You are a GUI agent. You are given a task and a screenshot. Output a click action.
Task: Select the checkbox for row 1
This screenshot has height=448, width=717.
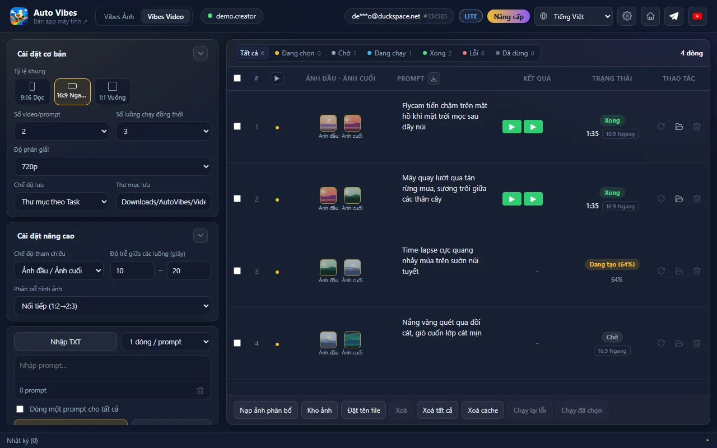[237, 127]
